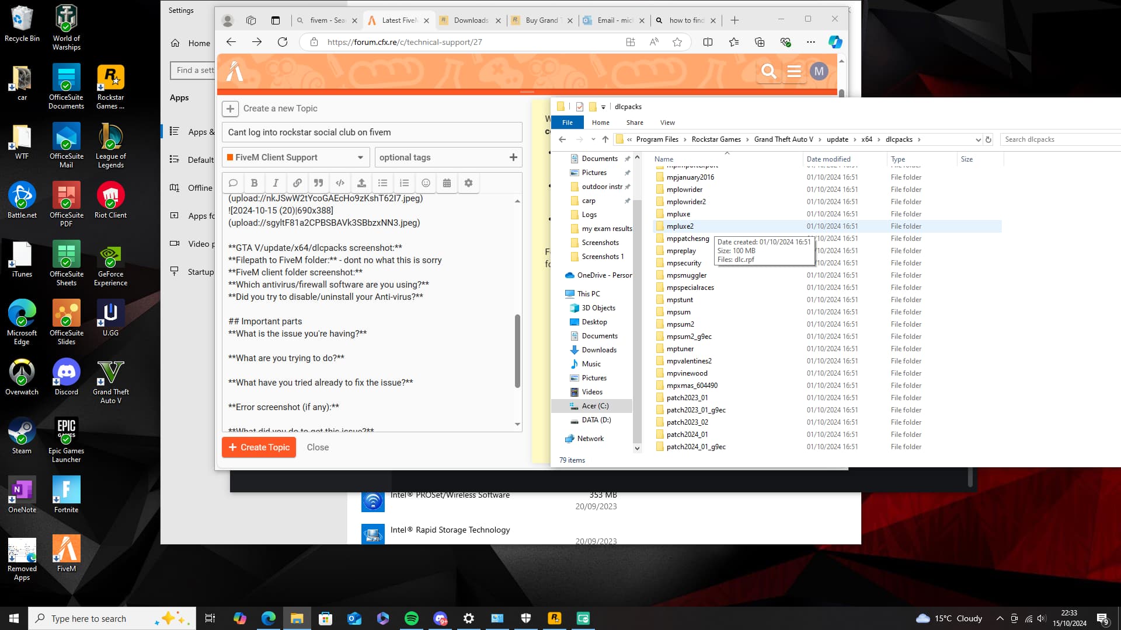Click the forum page scrollbar up arrow
Screen dimensions: 1121x630
(841, 61)
